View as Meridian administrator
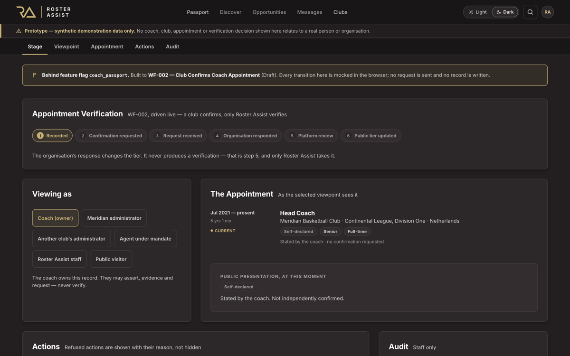 point(114,218)
